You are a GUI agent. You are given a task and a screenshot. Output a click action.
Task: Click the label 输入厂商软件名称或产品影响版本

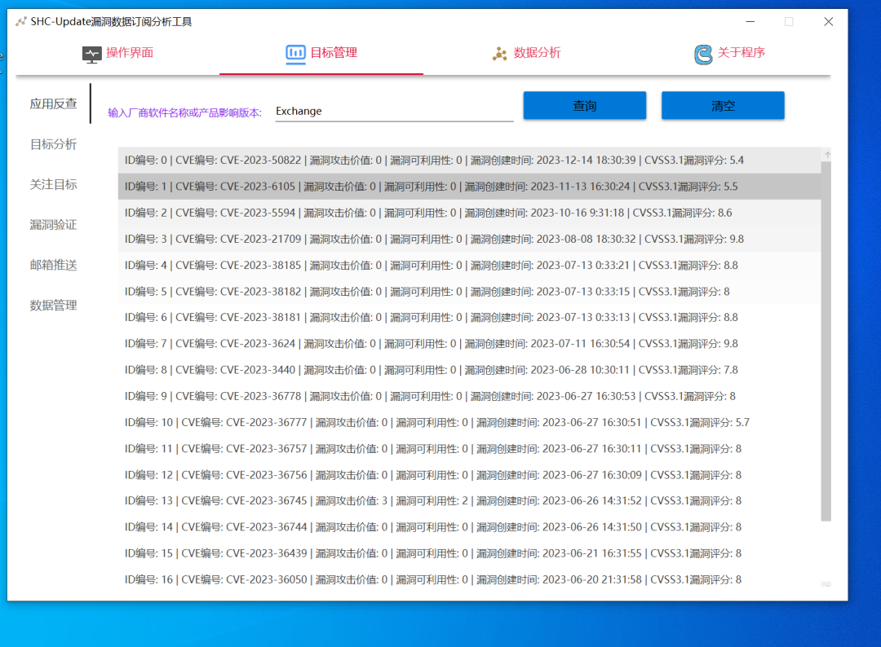coord(184,112)
